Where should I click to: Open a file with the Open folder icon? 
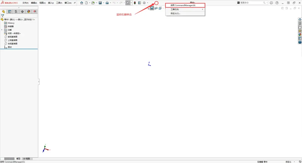coord(93,3)
